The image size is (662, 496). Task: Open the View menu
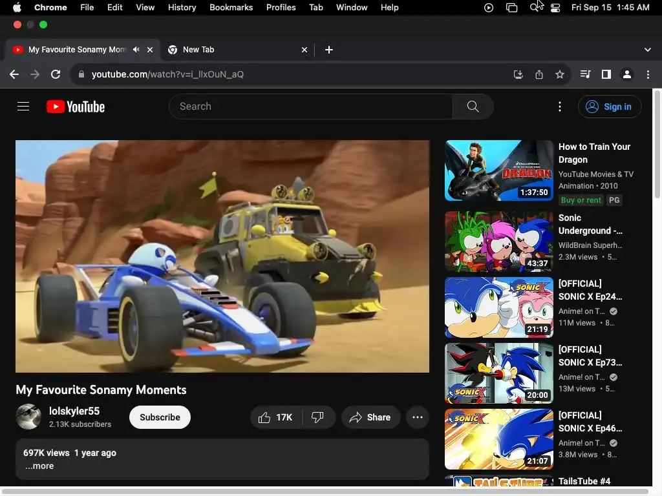tap(145, 8)
